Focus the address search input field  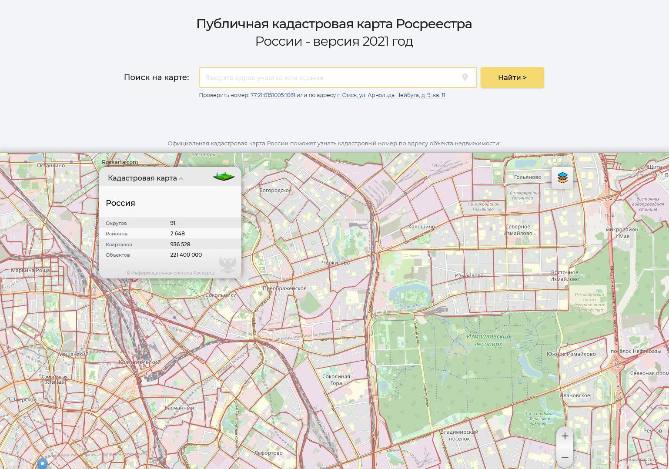[331, 77]
